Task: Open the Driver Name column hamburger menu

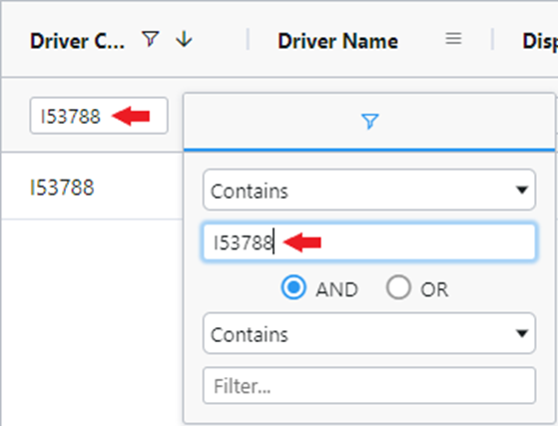Action: (453, 38)
